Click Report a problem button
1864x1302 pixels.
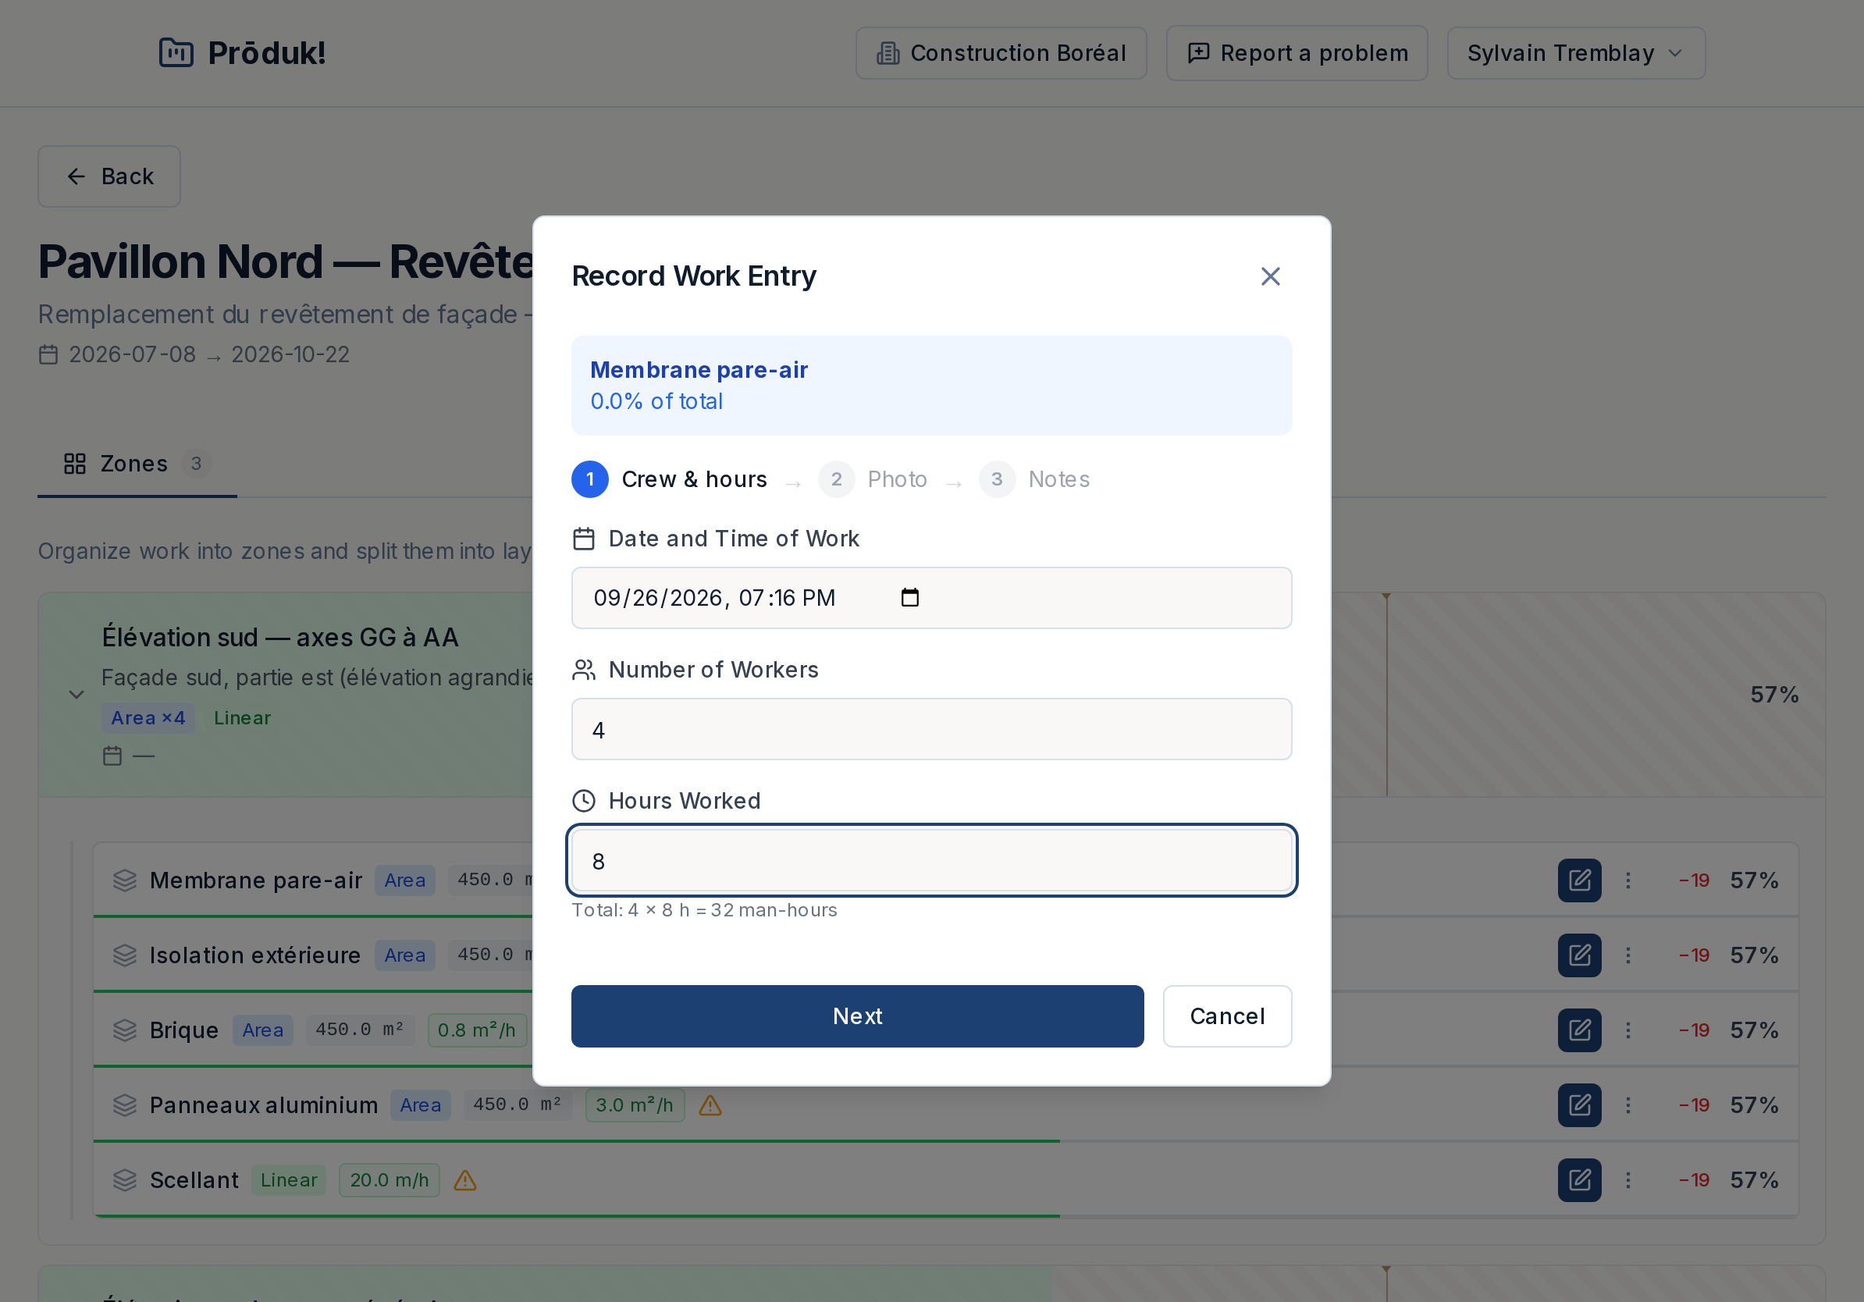[1297, 53]
